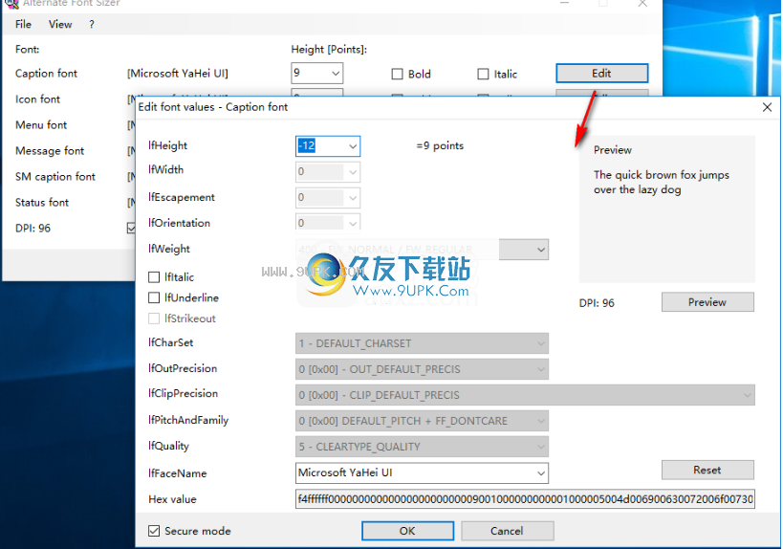Uncheck the Secure mode checkbox
The image size is (783, 549).
click(154, 531)
